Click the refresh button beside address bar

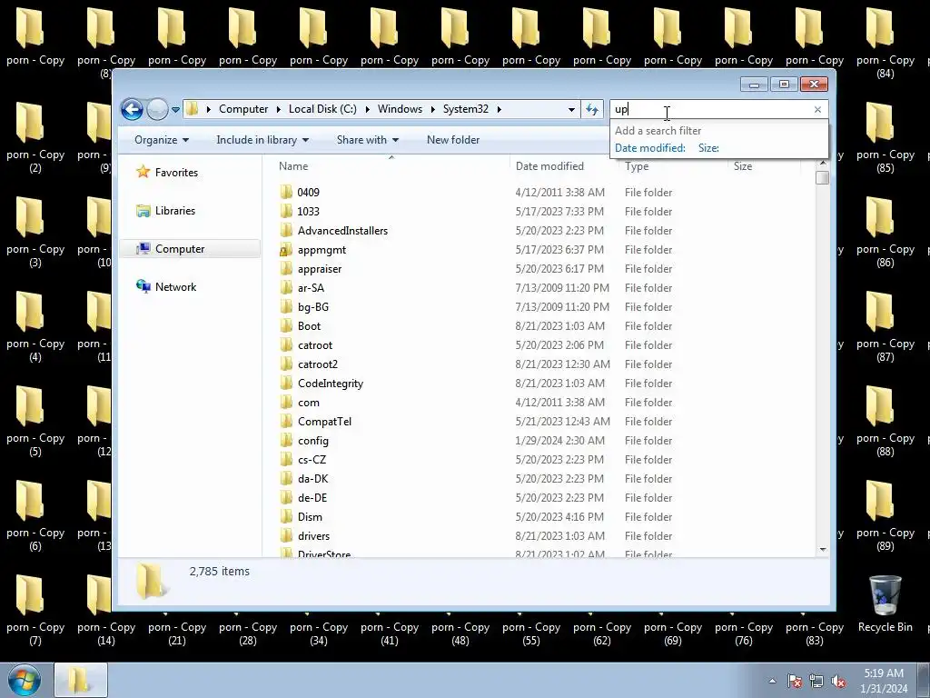tap(592, 109)
